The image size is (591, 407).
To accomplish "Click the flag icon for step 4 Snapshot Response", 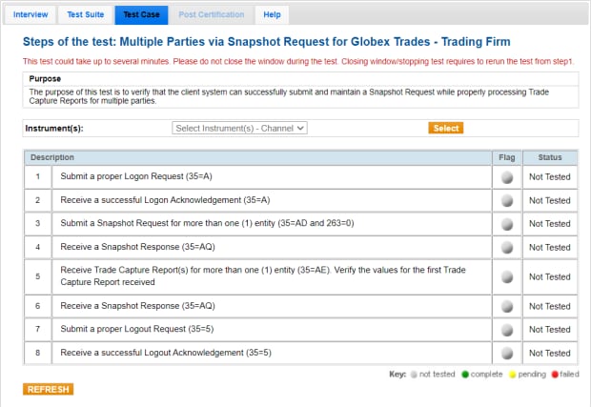I will point(507,248).
